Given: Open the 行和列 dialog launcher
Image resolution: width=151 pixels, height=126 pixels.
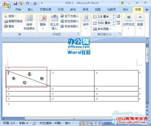Looking at the screenshot, I should (x=78, y=34).
